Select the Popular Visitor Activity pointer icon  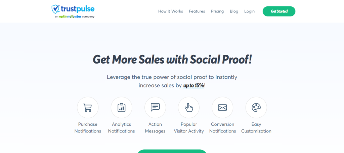tap(189, 108)
